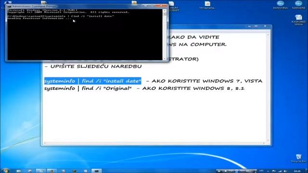This screenshot has width=308, height=173.
Task: Click the Windows Start orb
Action: [5, 171]
